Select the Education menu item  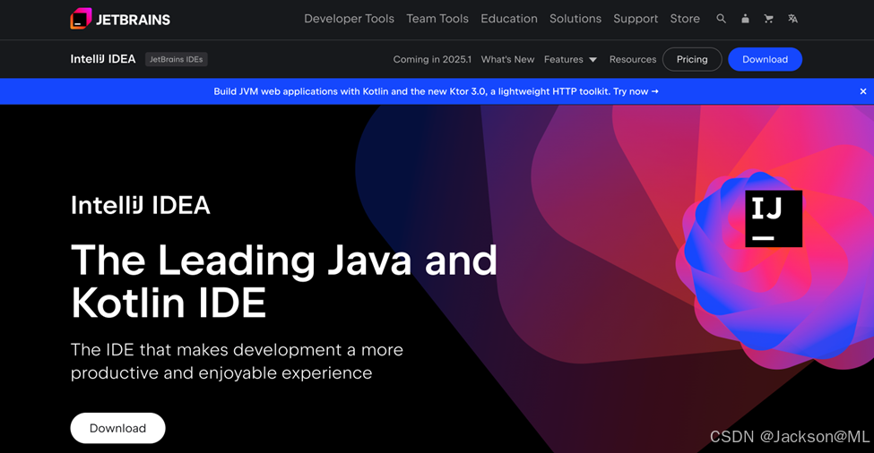tap(509, 19)
